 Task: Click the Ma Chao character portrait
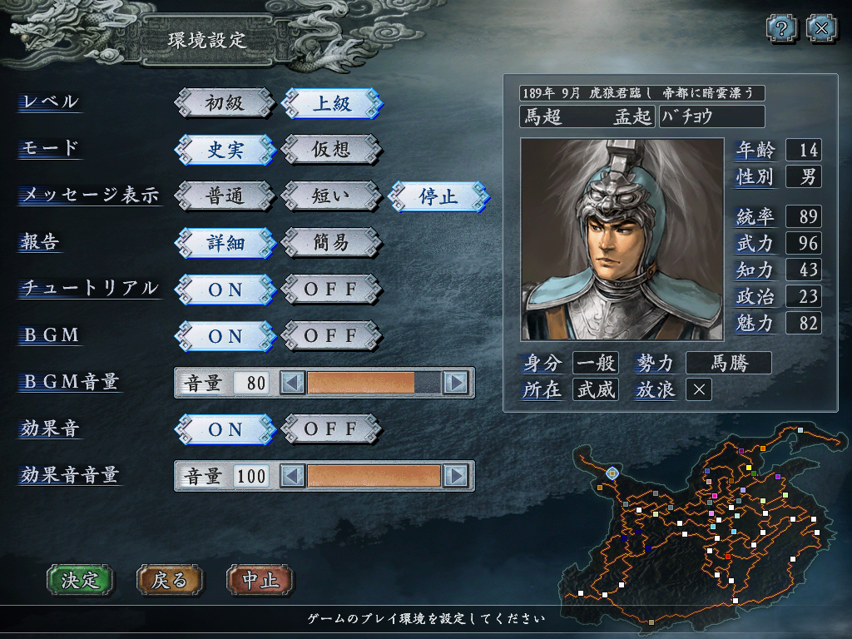point(622,239)
